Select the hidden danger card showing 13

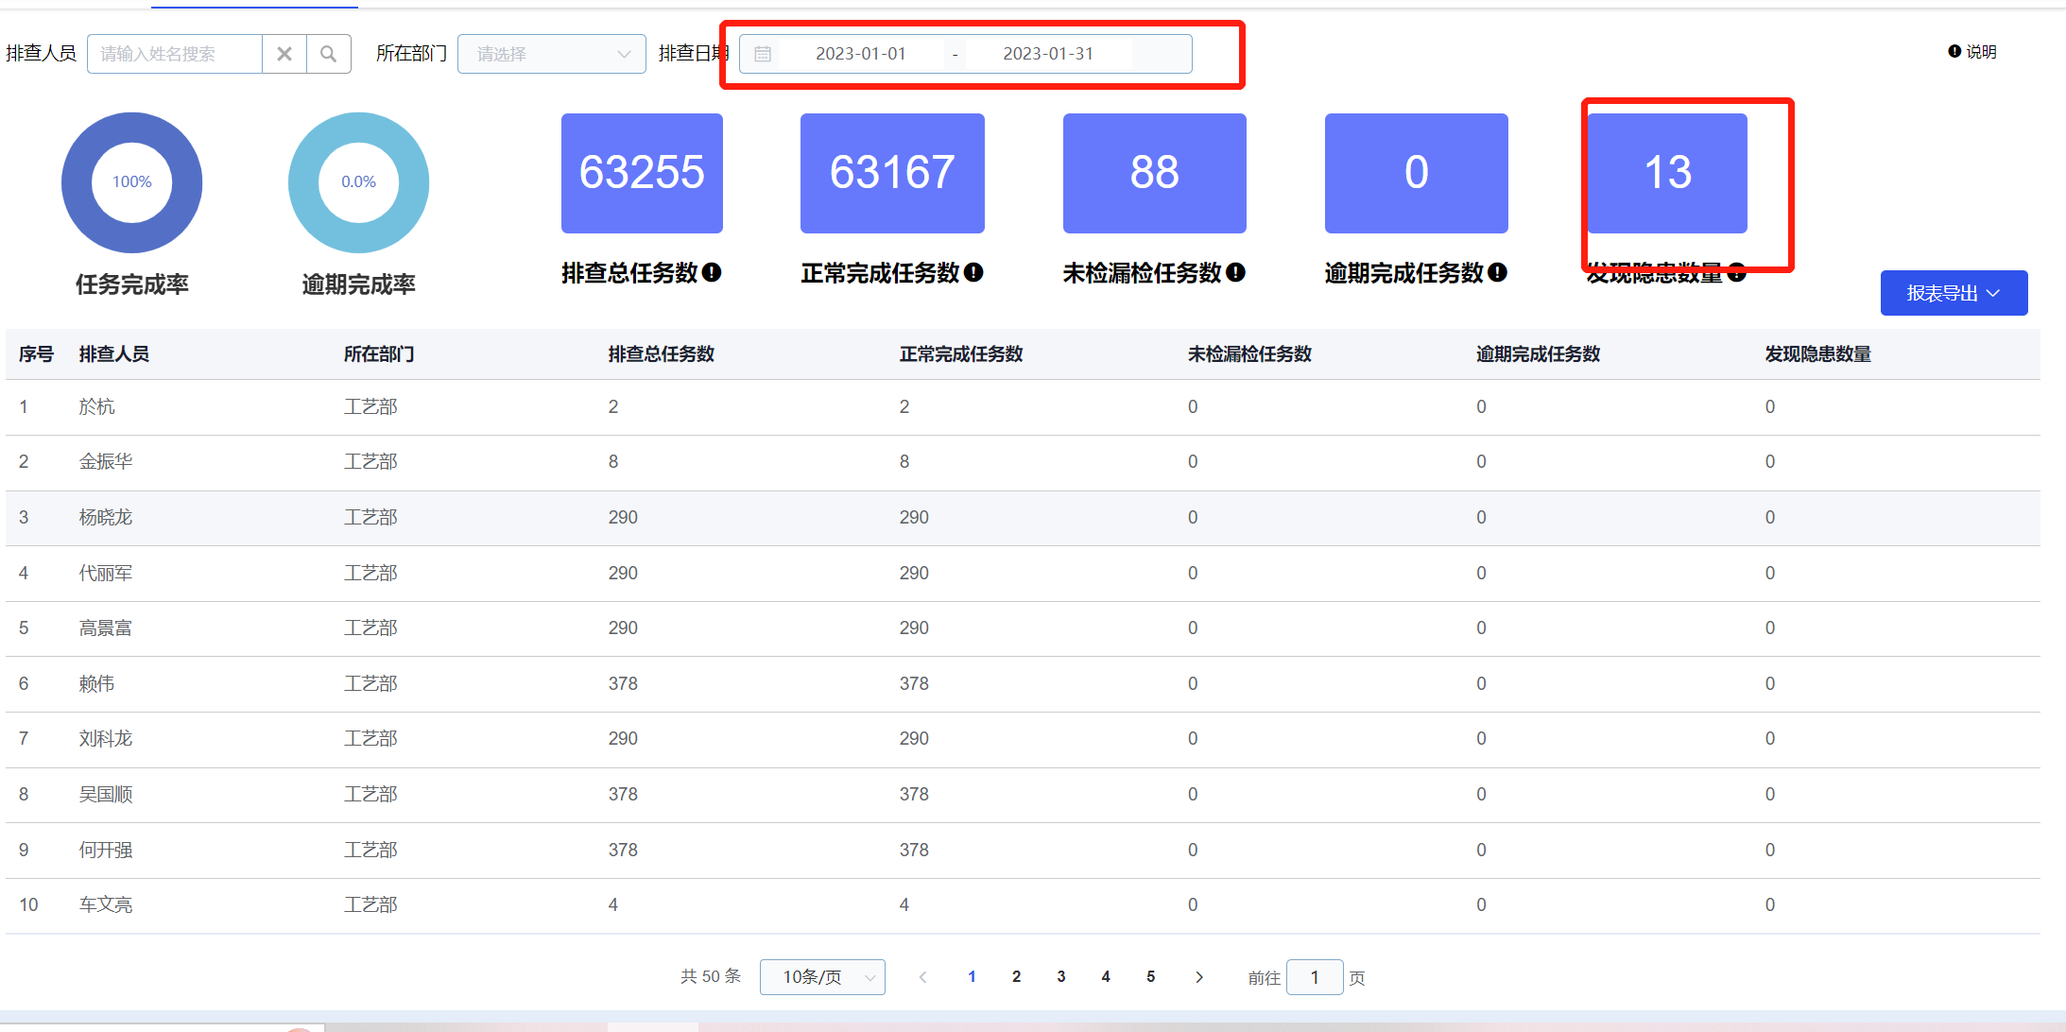(1667, 173)
